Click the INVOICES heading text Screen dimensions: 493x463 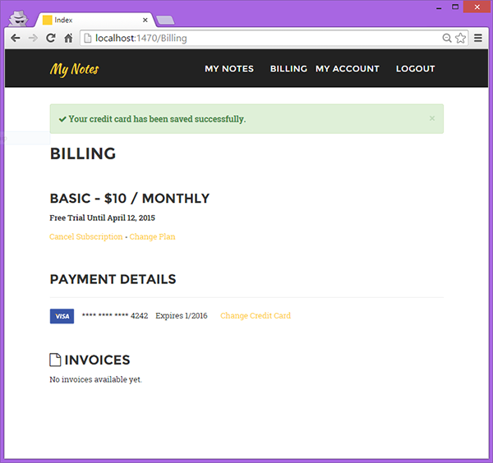97,360
